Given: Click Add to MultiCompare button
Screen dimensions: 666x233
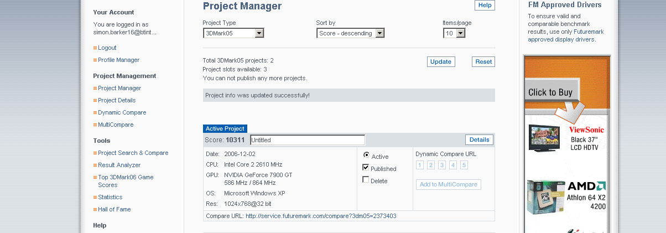Looking at the screenshot, I should click(x=449, y=184).
